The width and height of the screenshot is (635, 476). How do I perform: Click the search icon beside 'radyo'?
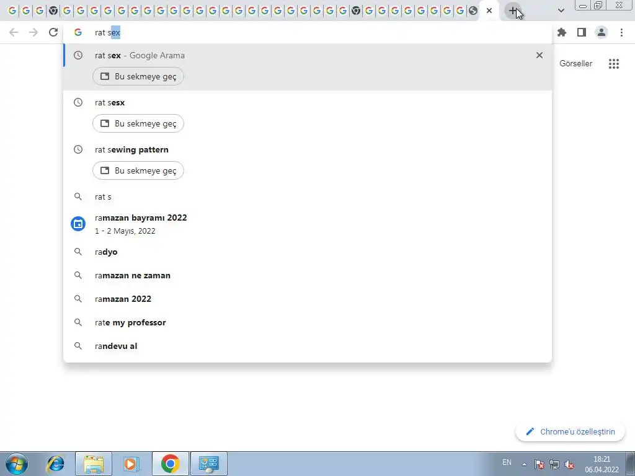[78, 252]
